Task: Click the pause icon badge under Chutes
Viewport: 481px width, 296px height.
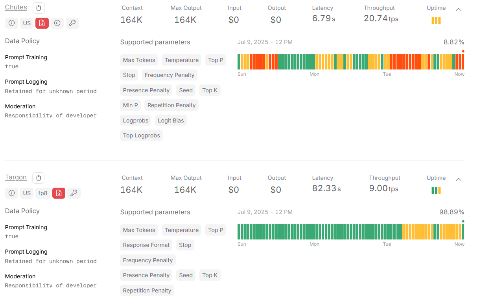Action: point(57,23)
